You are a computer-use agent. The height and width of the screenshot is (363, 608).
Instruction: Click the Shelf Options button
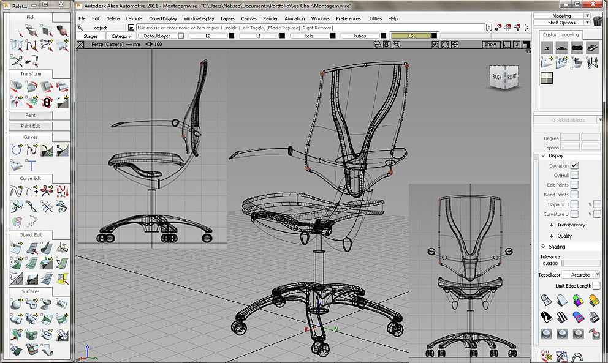(x=562, y=23)
